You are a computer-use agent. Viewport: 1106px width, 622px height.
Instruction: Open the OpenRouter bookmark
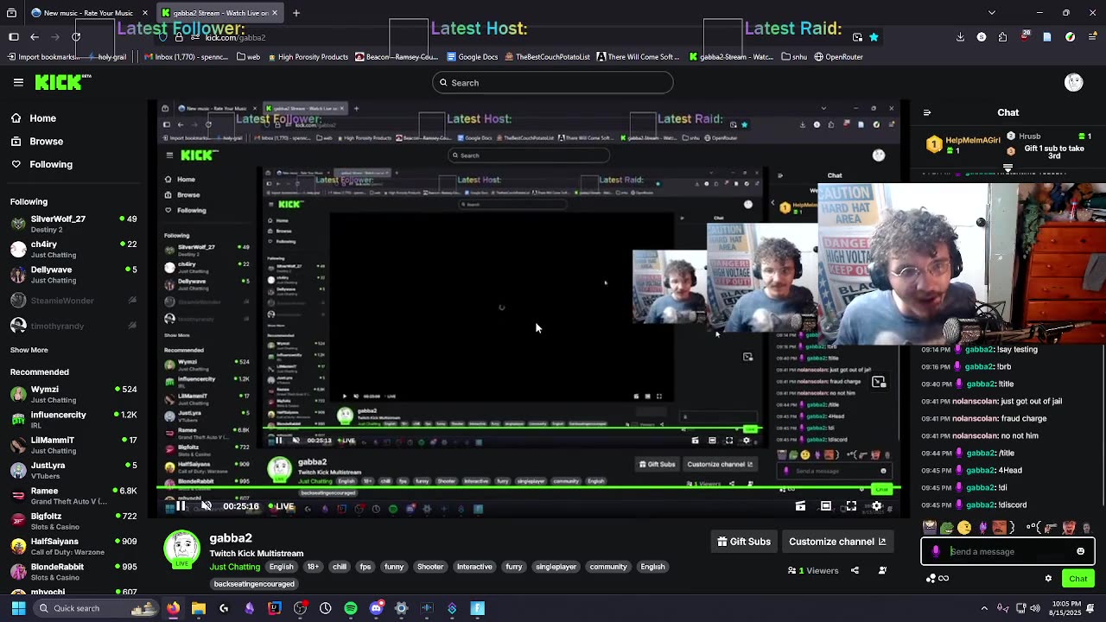[x=838, y=57]
